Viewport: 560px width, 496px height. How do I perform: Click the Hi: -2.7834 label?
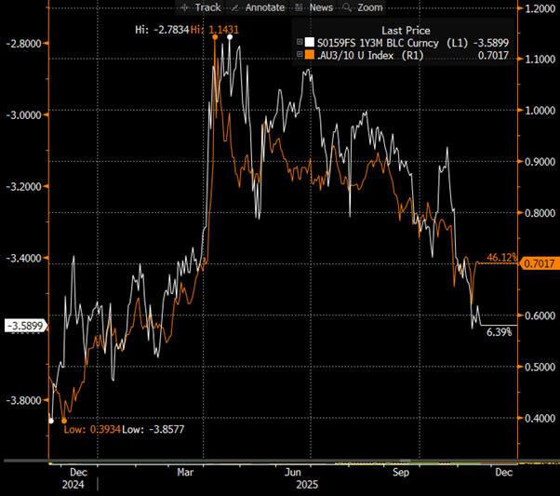click(x=162, y=30)
